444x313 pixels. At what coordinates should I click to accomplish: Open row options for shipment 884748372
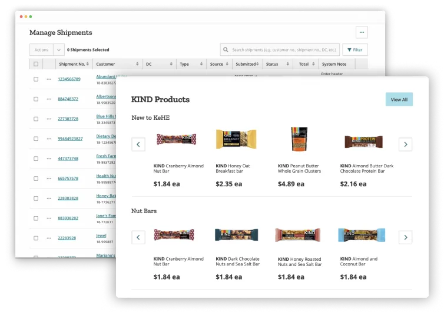point(49,99)
